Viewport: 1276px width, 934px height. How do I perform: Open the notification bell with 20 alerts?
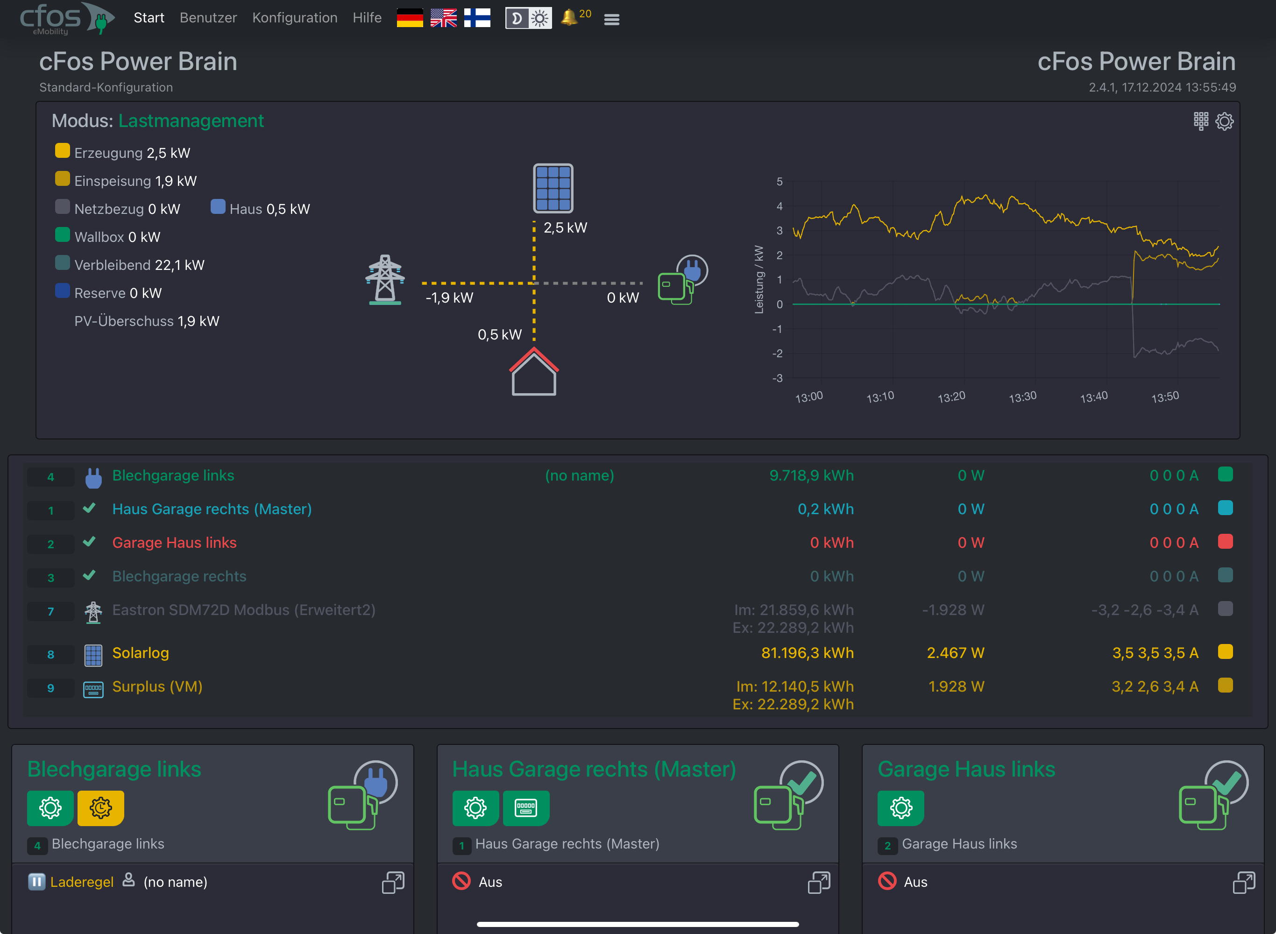[575, 17]
